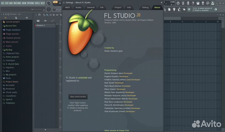
Task: Click the plus button below pattern list
Action: 45,130
